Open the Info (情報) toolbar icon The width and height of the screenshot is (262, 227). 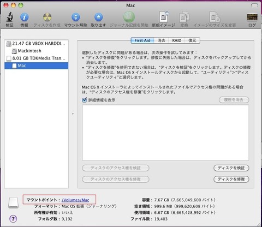pyautogui.click(x=24, y=17)
